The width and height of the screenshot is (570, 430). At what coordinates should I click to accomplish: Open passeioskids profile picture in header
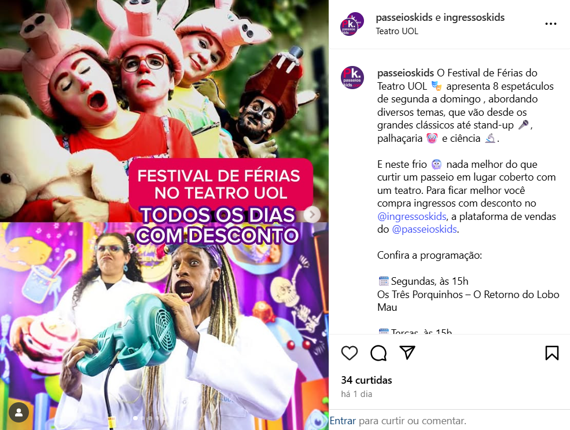pyautogui.click(x=352, y=24)
